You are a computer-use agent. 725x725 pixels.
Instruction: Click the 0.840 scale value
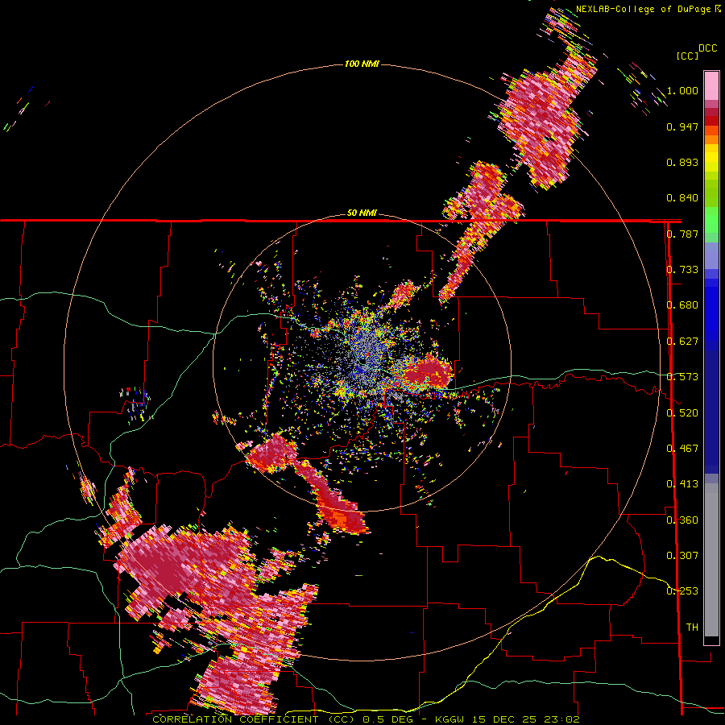(x=682, y=198)
